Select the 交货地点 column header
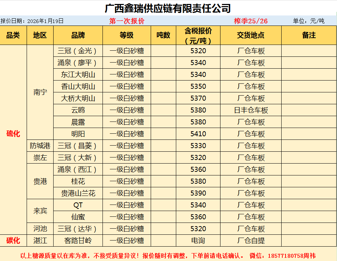This screenshot has height=261, width=337. click(251, 35)
